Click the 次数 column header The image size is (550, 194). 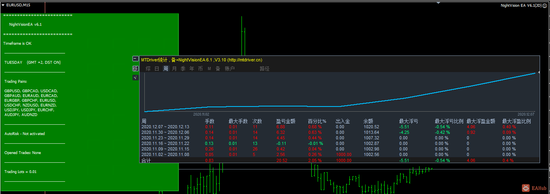pos(257,121)
